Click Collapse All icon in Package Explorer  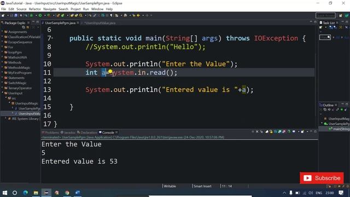(24, 27)
